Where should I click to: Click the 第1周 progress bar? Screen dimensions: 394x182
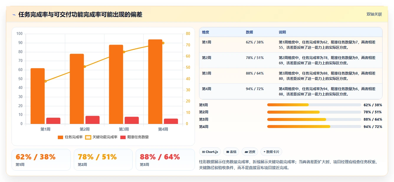point(314,105)
